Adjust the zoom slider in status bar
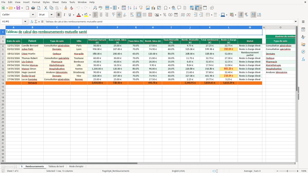Viewport: 308px width, 173px height. (x=287, y=171)
